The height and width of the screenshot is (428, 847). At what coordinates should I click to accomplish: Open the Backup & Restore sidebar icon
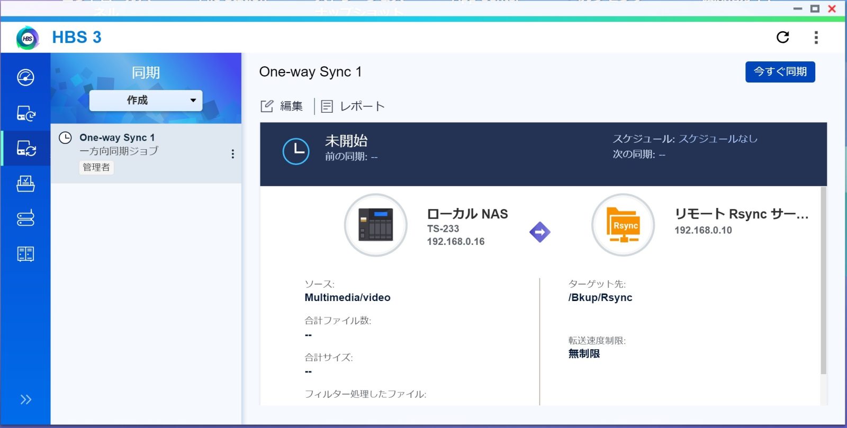click(x=25, y=113)
